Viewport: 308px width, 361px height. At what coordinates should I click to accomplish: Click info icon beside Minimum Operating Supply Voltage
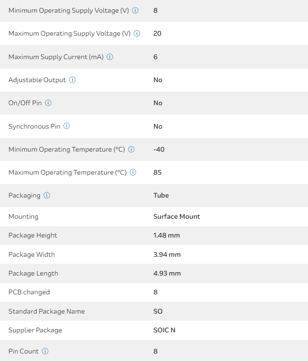point(135,10)
